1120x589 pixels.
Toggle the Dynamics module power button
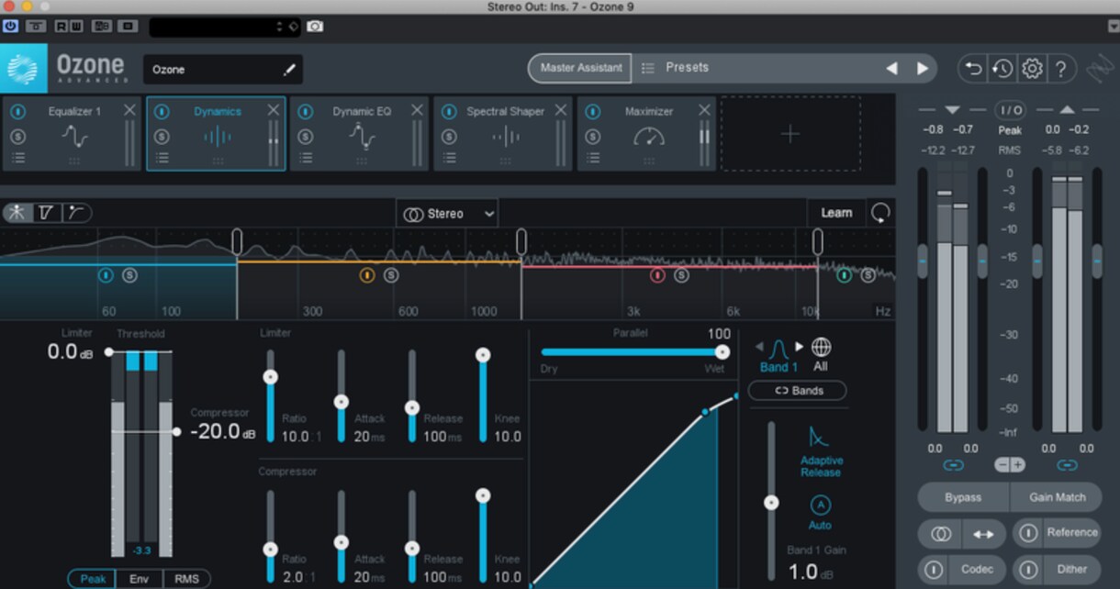pyautogui.click(x=162, y=112)
